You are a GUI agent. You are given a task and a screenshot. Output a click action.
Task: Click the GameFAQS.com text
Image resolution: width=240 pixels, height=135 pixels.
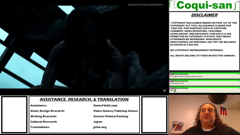coord(105,105)
